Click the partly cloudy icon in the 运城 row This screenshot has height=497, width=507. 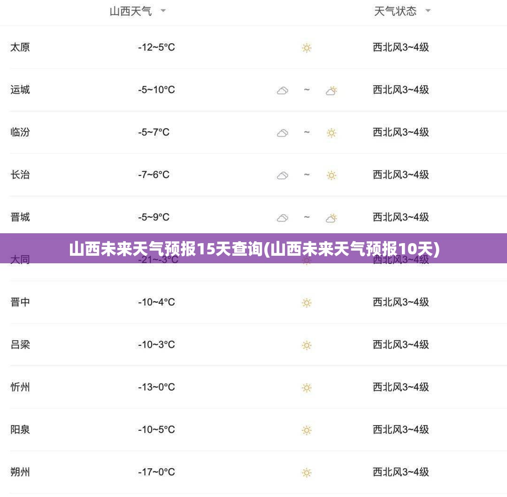coord(331,91)
